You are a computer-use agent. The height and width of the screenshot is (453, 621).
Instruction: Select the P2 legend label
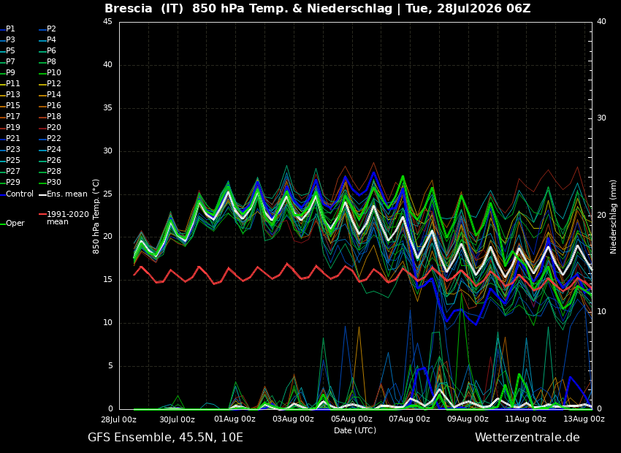51,29
